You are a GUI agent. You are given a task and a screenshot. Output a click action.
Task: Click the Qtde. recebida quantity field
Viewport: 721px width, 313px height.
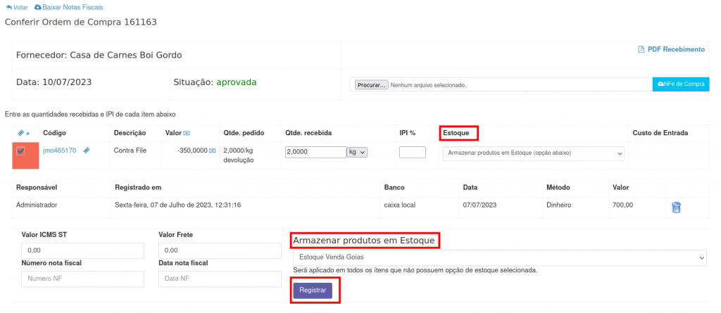pyautogui.click(x=315, y=152)
